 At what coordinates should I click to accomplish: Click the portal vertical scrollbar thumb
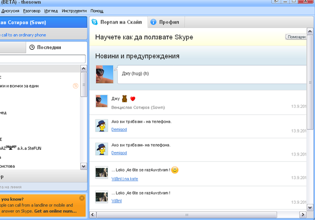click(x=310, y=82)
